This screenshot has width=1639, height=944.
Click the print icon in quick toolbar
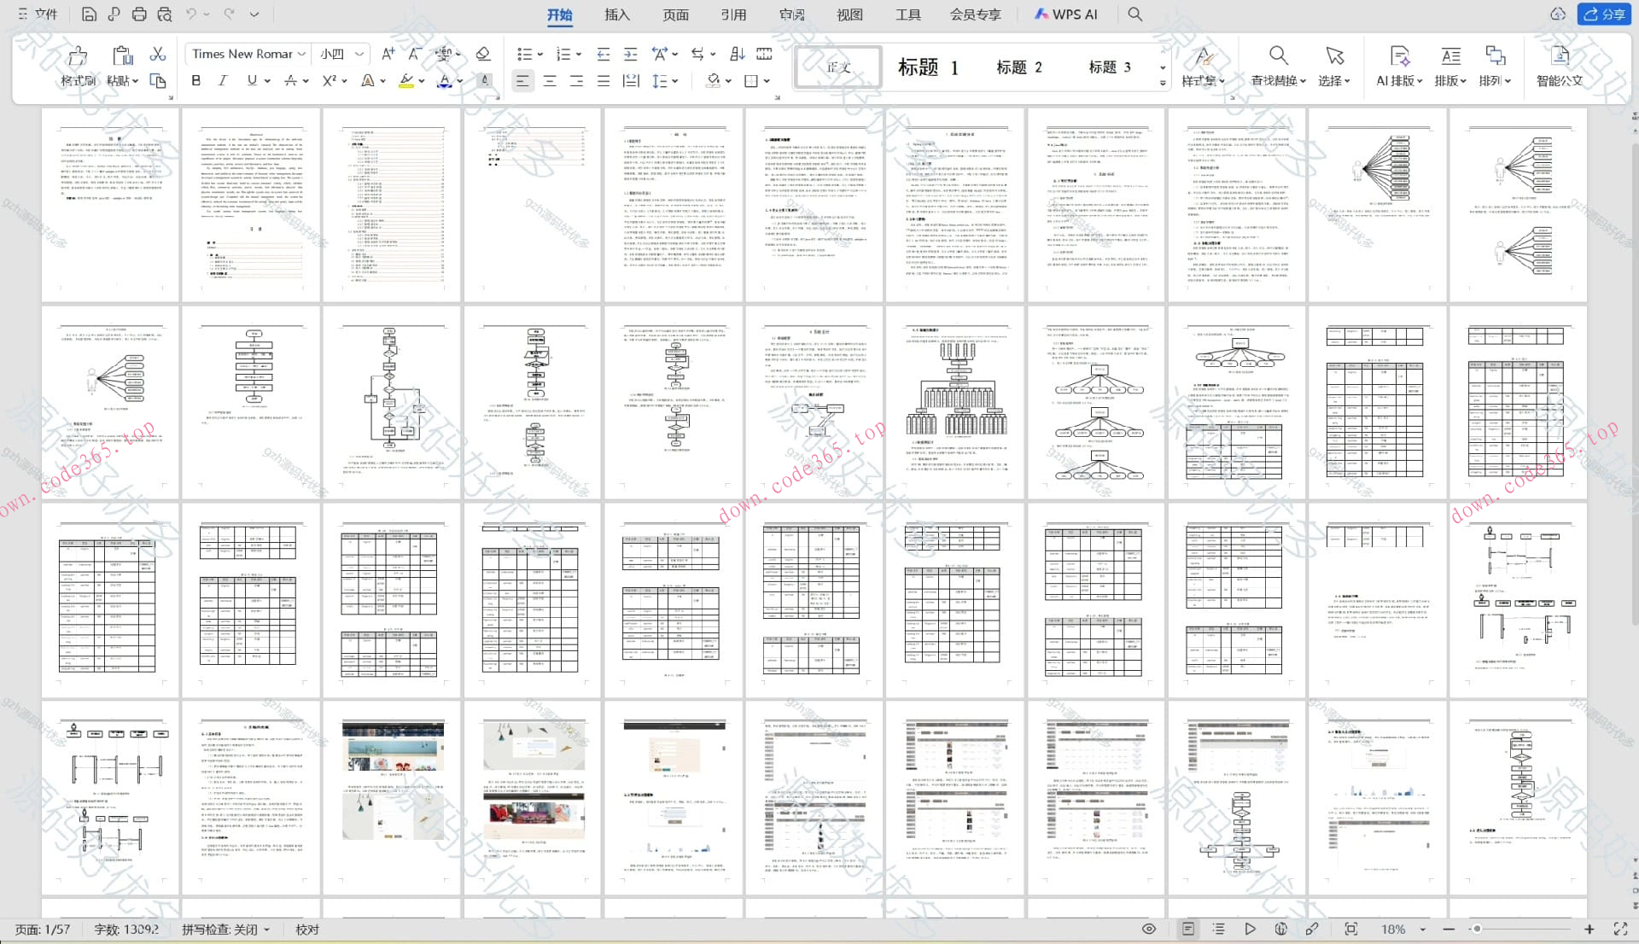139,15
